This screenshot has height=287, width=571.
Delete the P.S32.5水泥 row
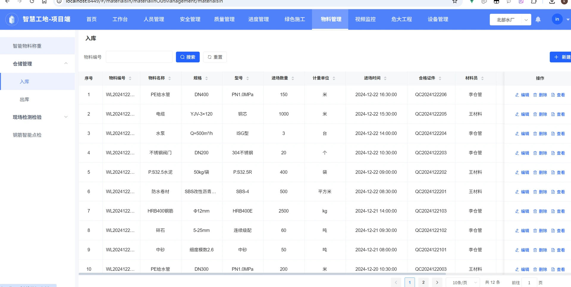click(540, 172)
